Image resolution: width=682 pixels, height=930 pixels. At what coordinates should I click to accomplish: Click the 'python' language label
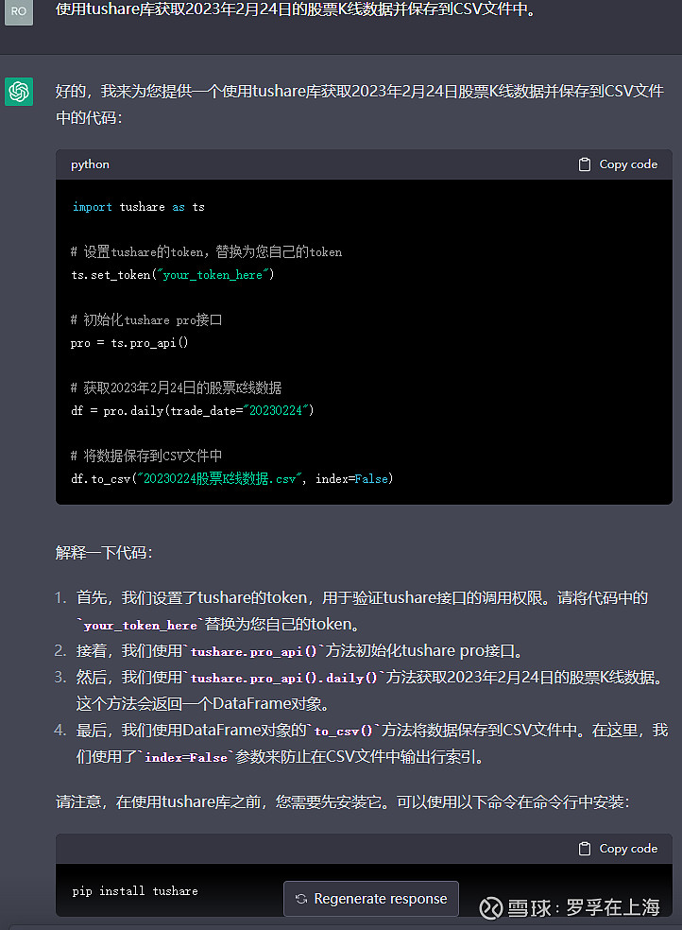[90, 164]
